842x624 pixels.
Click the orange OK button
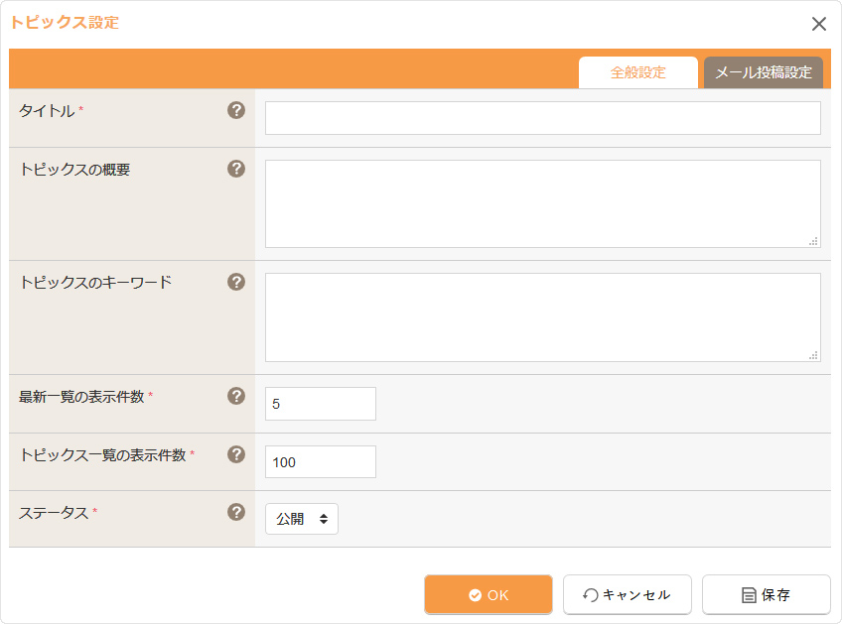[x=489, y=594]
